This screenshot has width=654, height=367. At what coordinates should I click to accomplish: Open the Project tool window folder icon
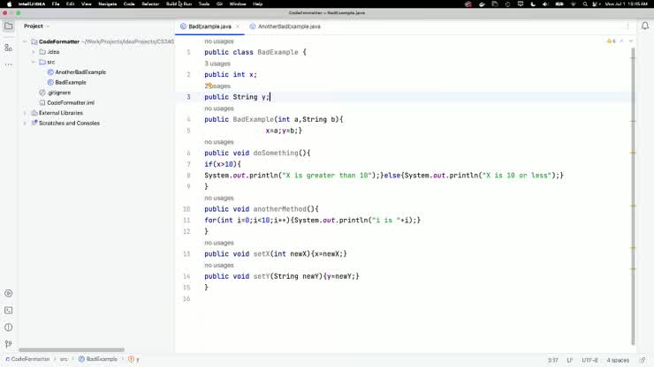(8, 26)
